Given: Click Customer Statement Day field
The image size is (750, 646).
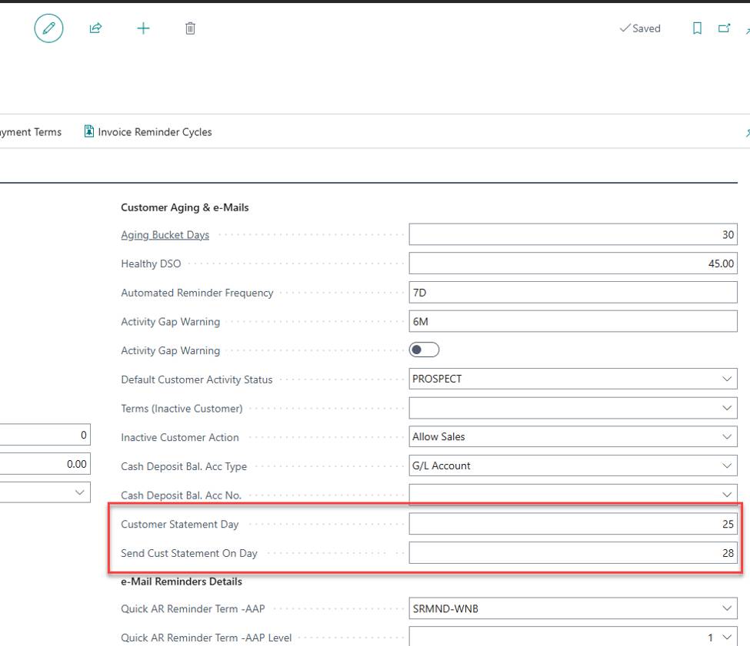Looking at the screenshot, I should tap(573, 524).
